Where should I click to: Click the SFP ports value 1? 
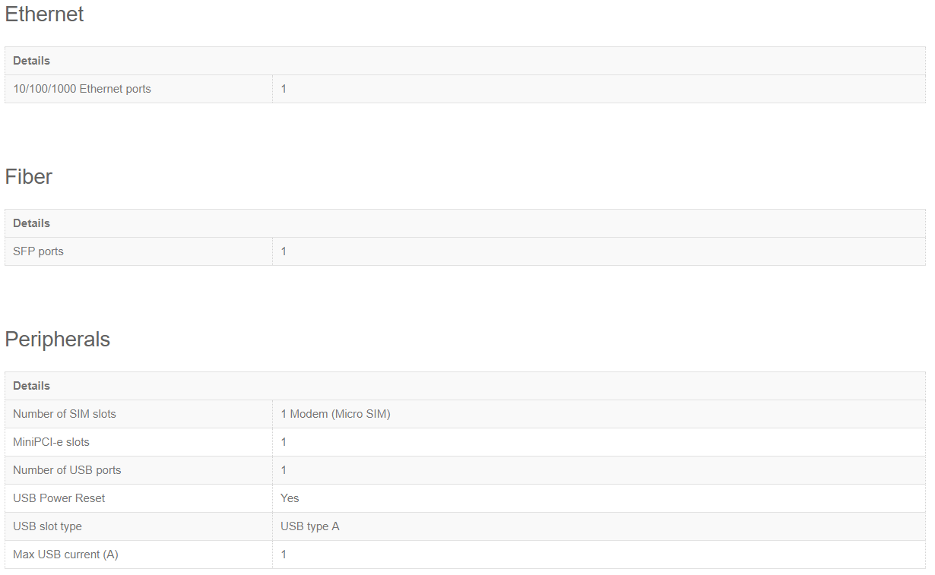(x=284, y=251)
